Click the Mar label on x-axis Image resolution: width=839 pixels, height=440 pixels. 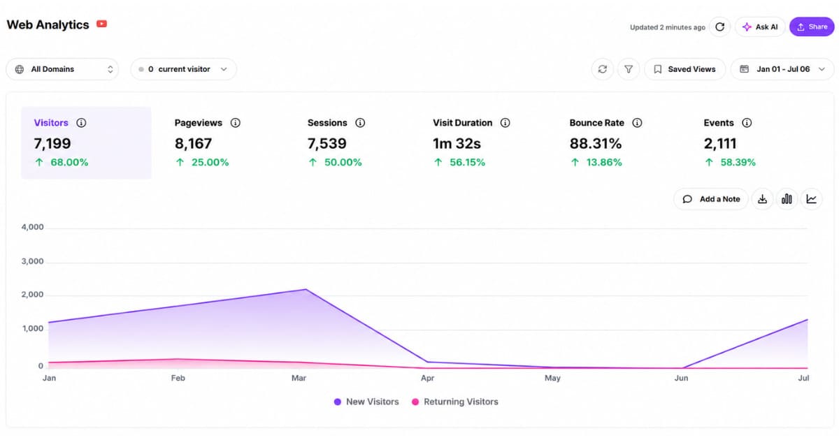(299, 378)
